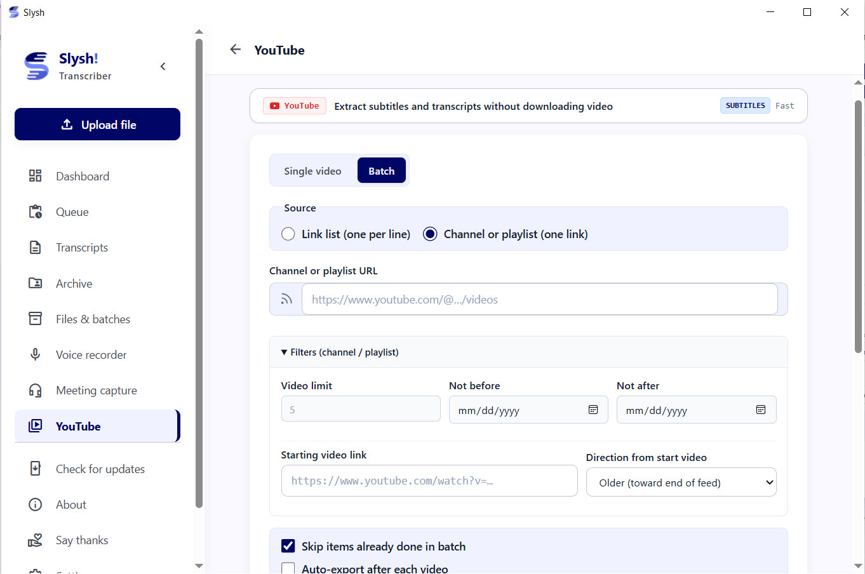
Task: Maximize the Slysh window
Action: 807,12
